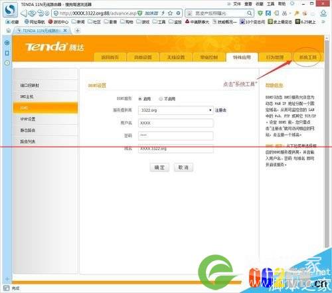Viewport: 332px width, 293px height.
Task: Click the 域名 field showing XXXX.3322.org
Action: coord(176,148)
